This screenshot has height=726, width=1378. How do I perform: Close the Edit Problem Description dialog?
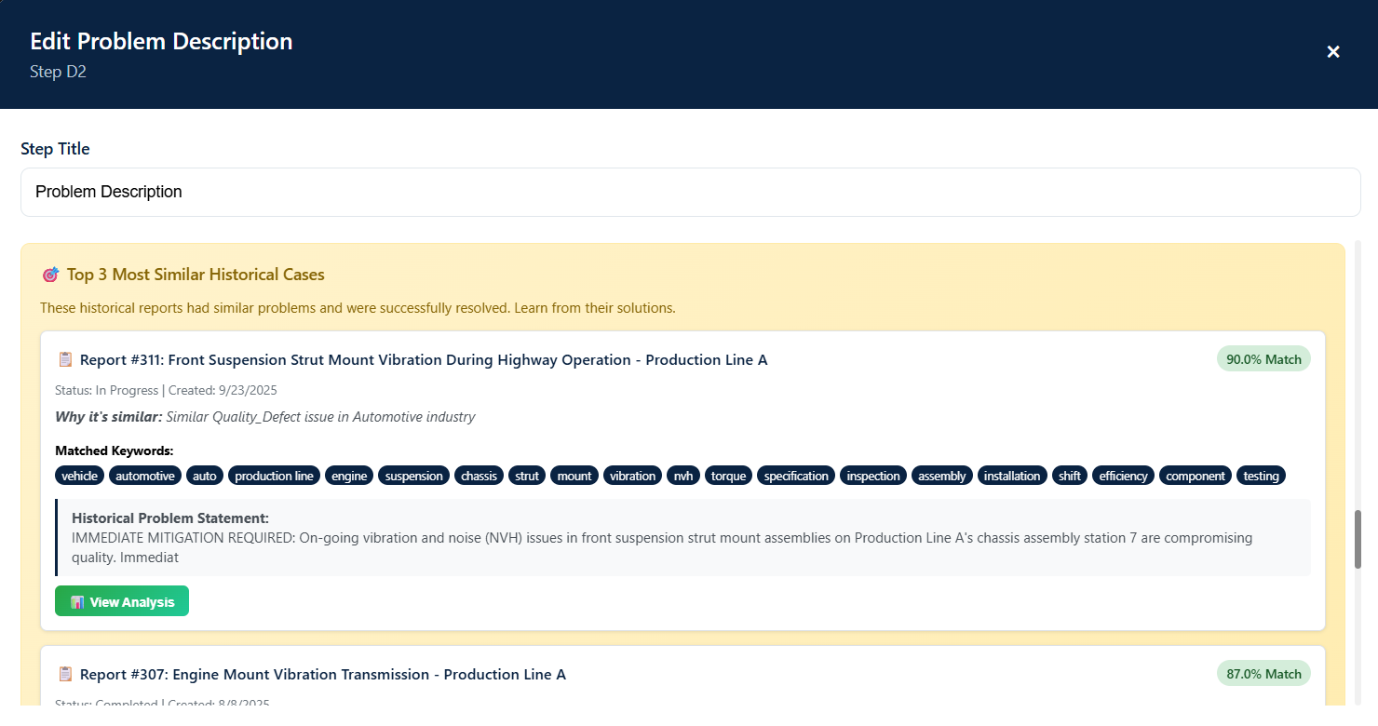click(1332, 52)
